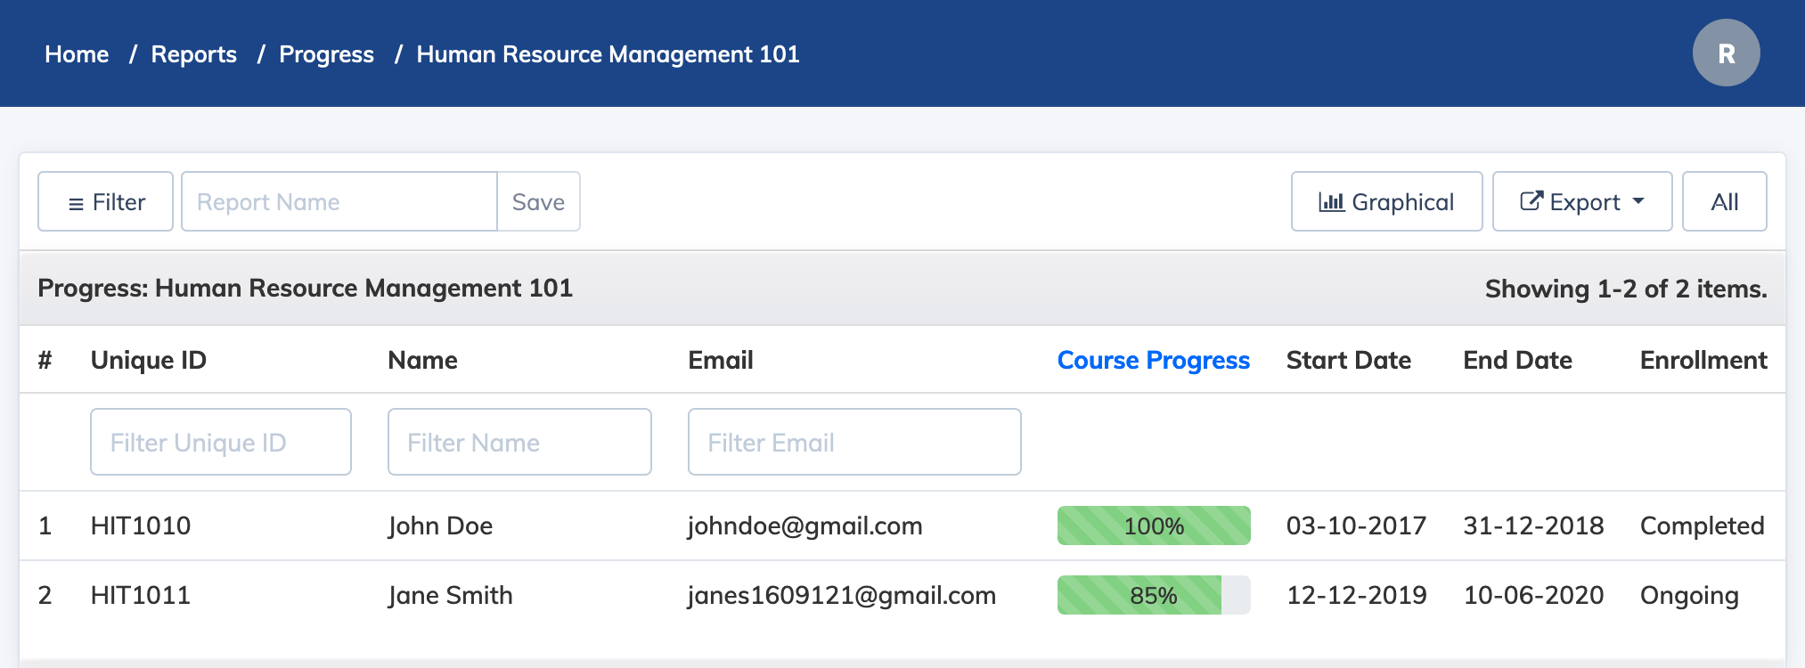
Task: Click end date 31-12-2018
Action: pos(1533,525)
